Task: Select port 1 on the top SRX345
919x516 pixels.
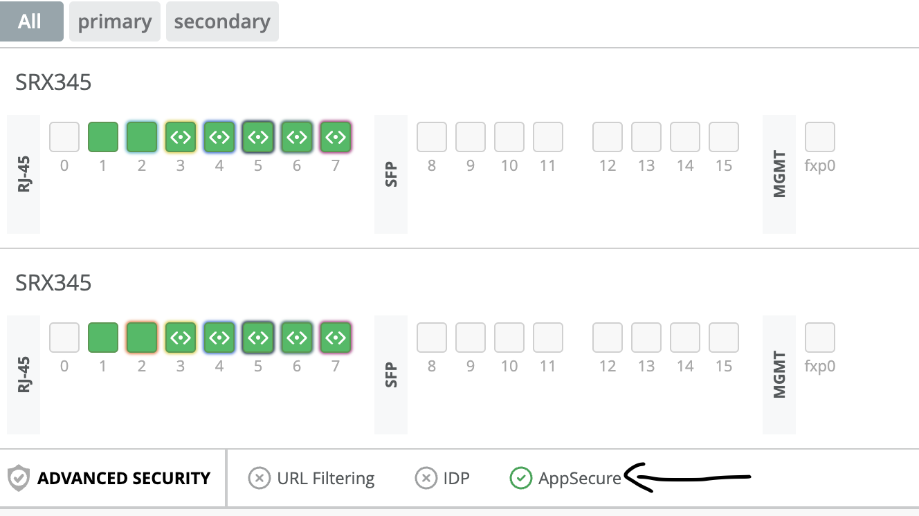Action: [x=103, y=137]
